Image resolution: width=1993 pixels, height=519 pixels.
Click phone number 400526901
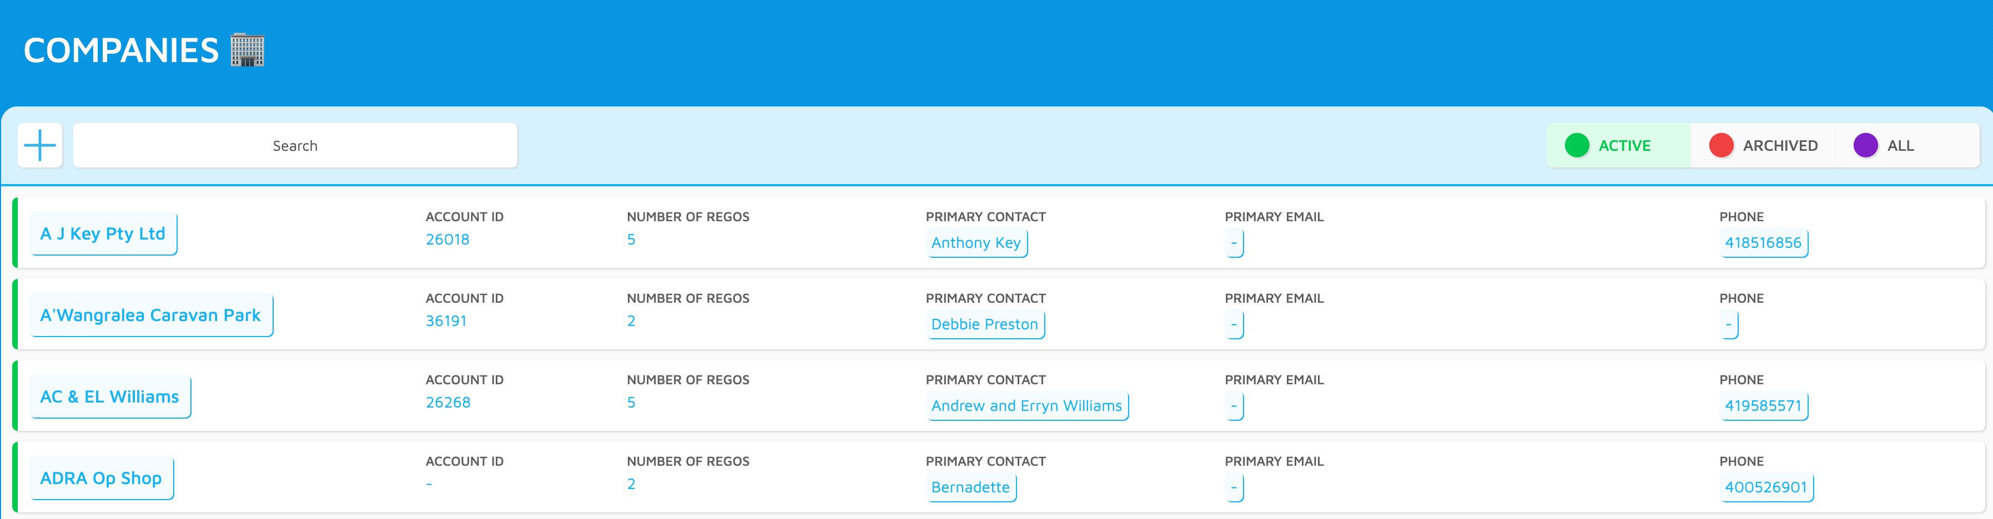point(1766,487)
